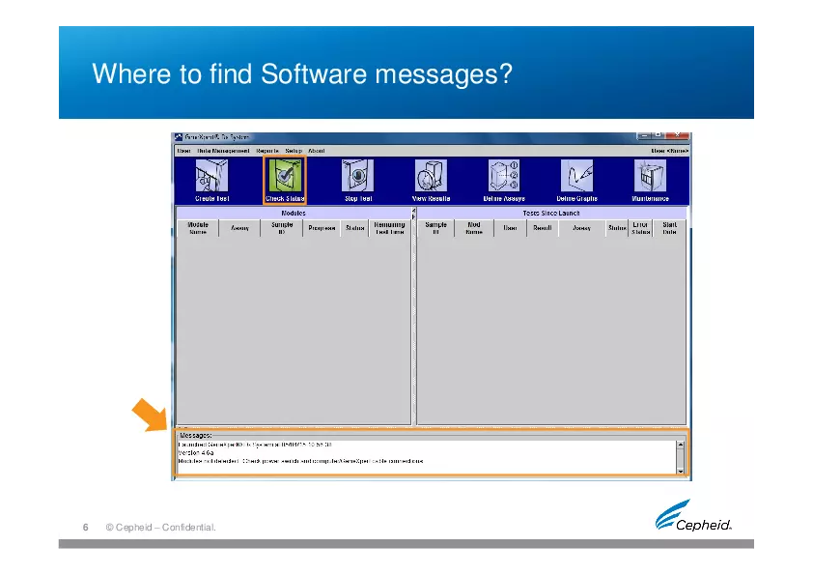813x575 pixels.
Task: Click inside the Messages text area
Action: (x=425, y=456)
